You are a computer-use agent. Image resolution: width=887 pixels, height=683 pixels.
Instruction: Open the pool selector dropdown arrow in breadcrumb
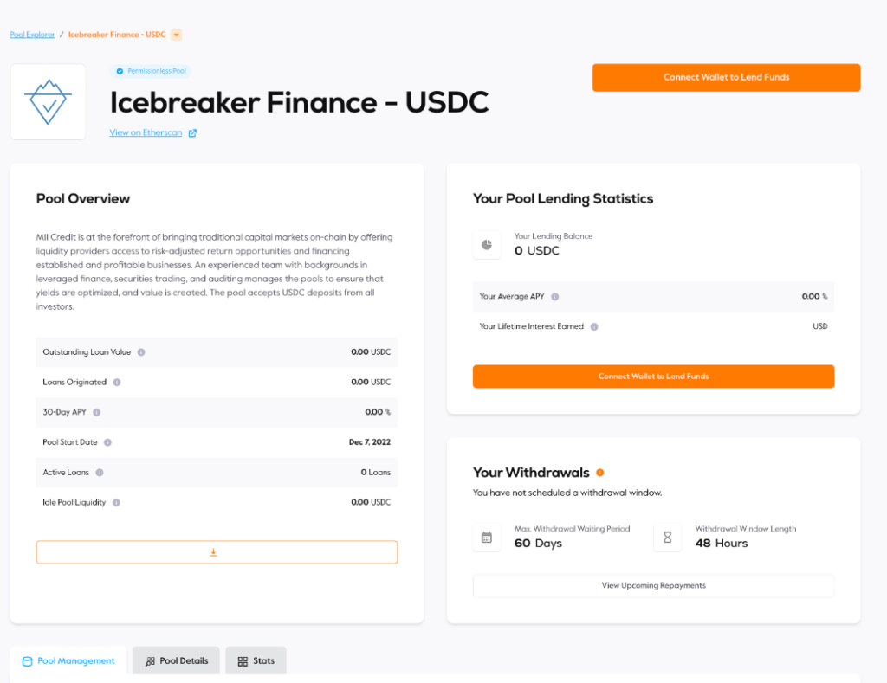pos(177,35)
